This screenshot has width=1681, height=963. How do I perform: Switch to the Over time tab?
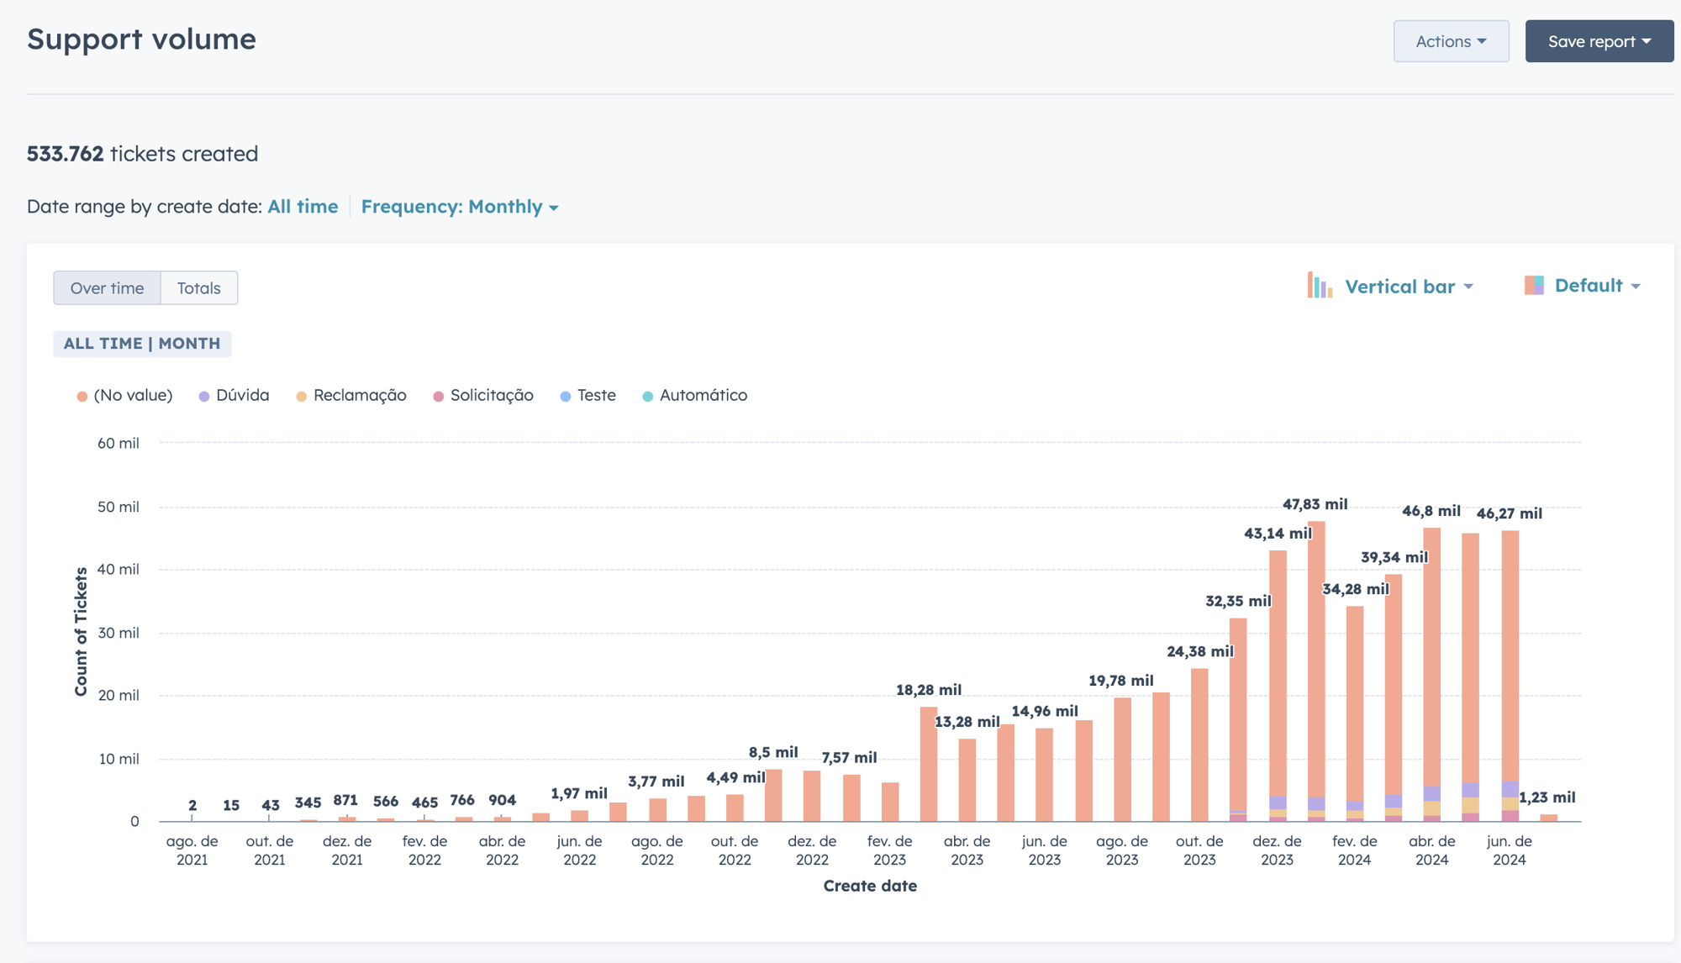click(x=107, y=288)
